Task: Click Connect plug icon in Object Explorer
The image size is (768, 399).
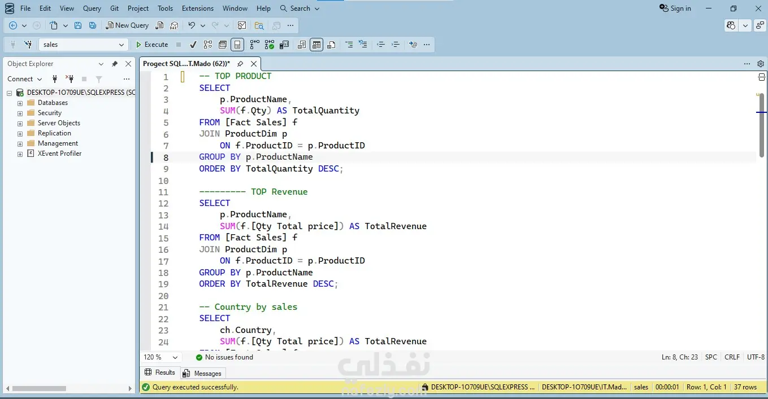Action: click(x=55, y=79)
